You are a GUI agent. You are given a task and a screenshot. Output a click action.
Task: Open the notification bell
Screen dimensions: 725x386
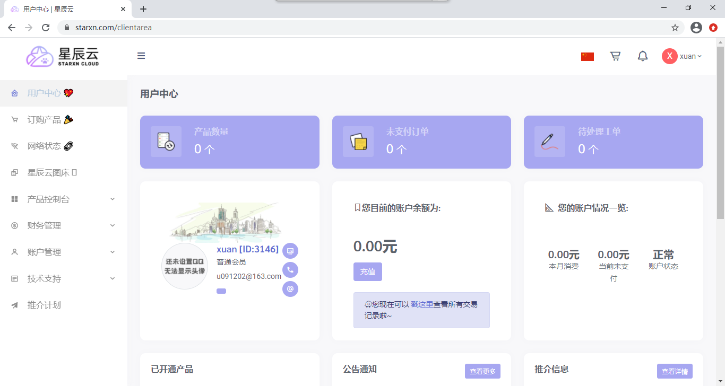coord(643,56)
